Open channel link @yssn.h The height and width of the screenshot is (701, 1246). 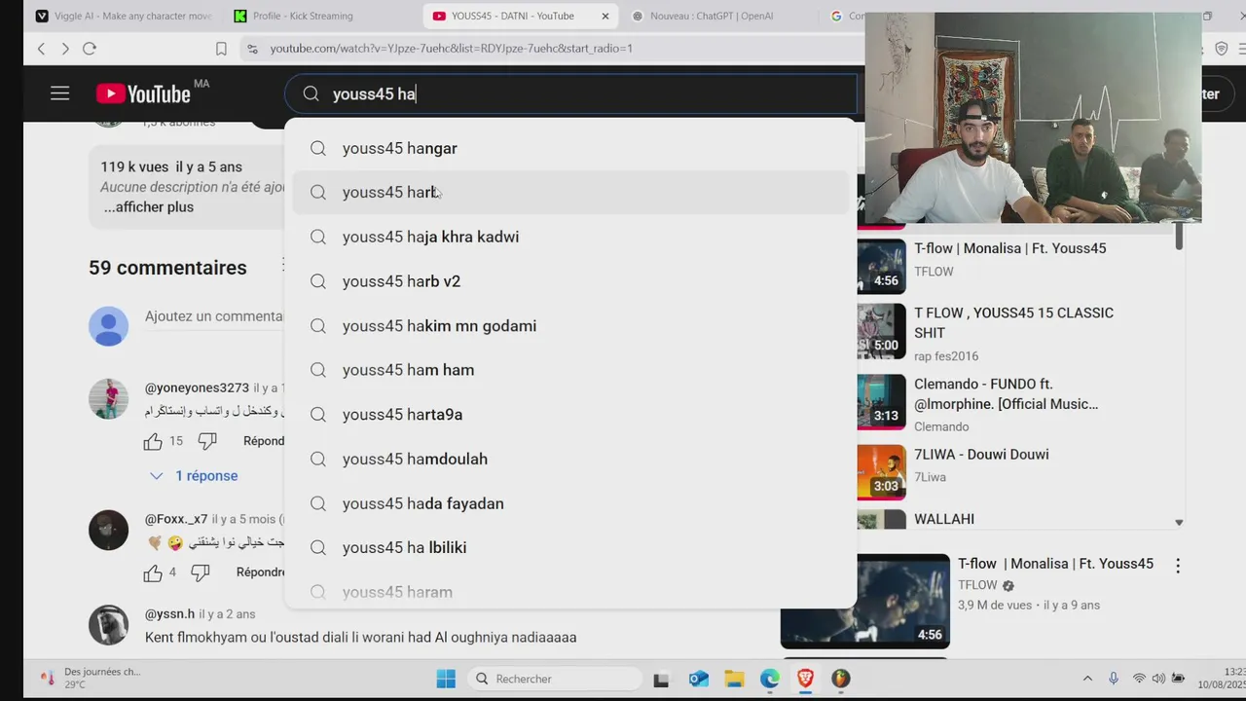[x=169, y=614]
